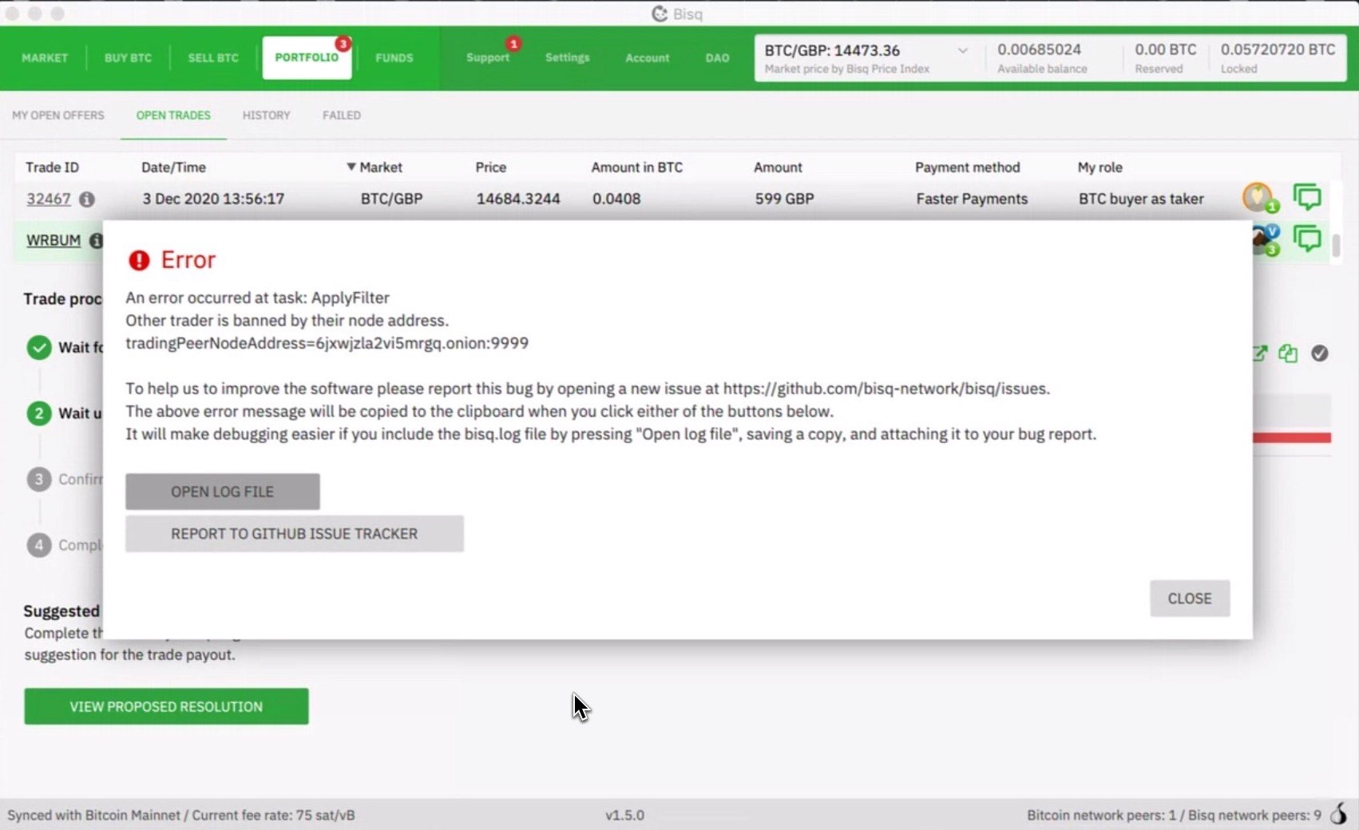Sort by Price column header
1359x830 pixels.
click(x=490, y=167)
